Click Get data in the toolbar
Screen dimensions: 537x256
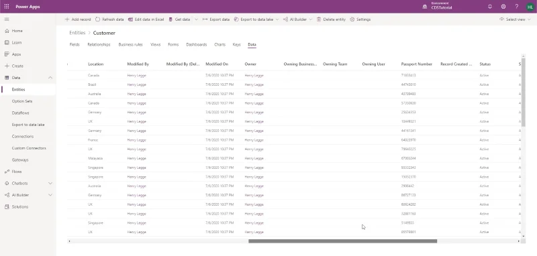pyautogui.click(x=179, y=19)
